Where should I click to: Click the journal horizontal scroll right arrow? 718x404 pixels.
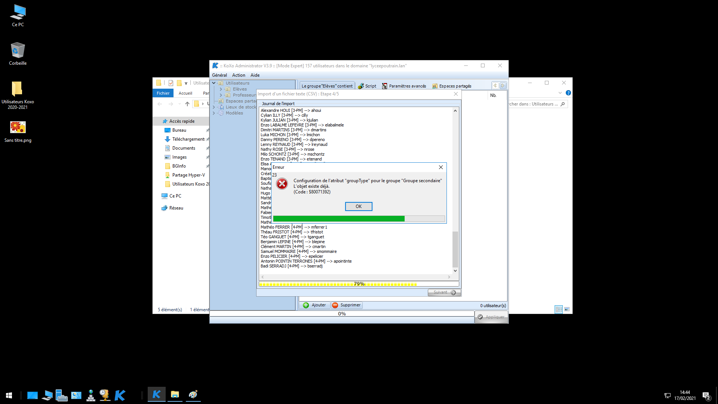[x=449, y=277]
